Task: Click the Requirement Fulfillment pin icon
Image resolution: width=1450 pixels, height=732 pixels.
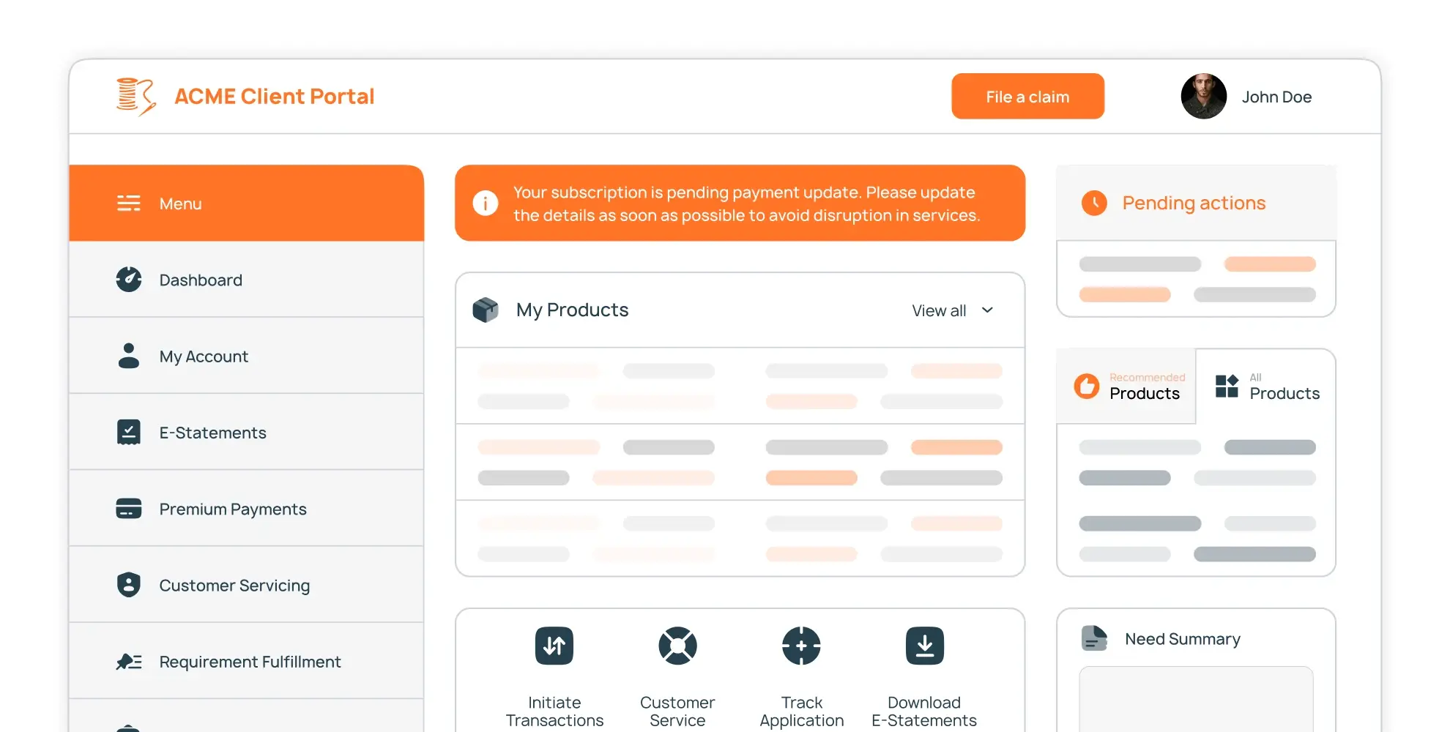Action: (x=129, y=662)
